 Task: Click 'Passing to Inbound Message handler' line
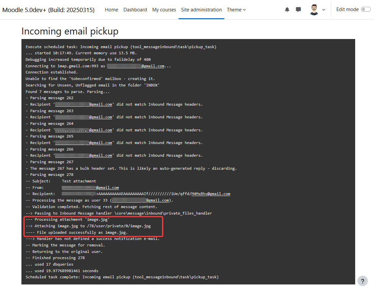coord(119,213)
